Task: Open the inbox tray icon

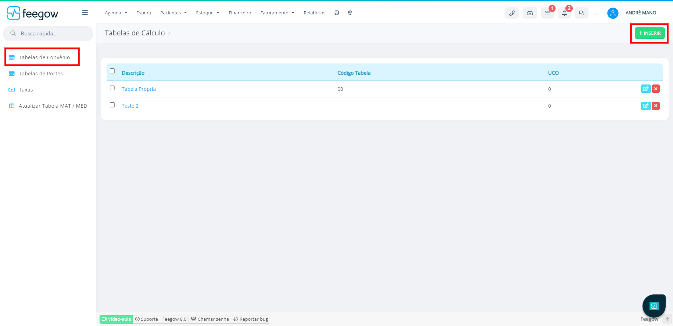Action: click(x=530, y=13)
